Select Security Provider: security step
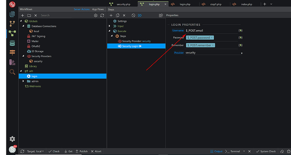Screen dimensions: 291x155 [136, 41]
